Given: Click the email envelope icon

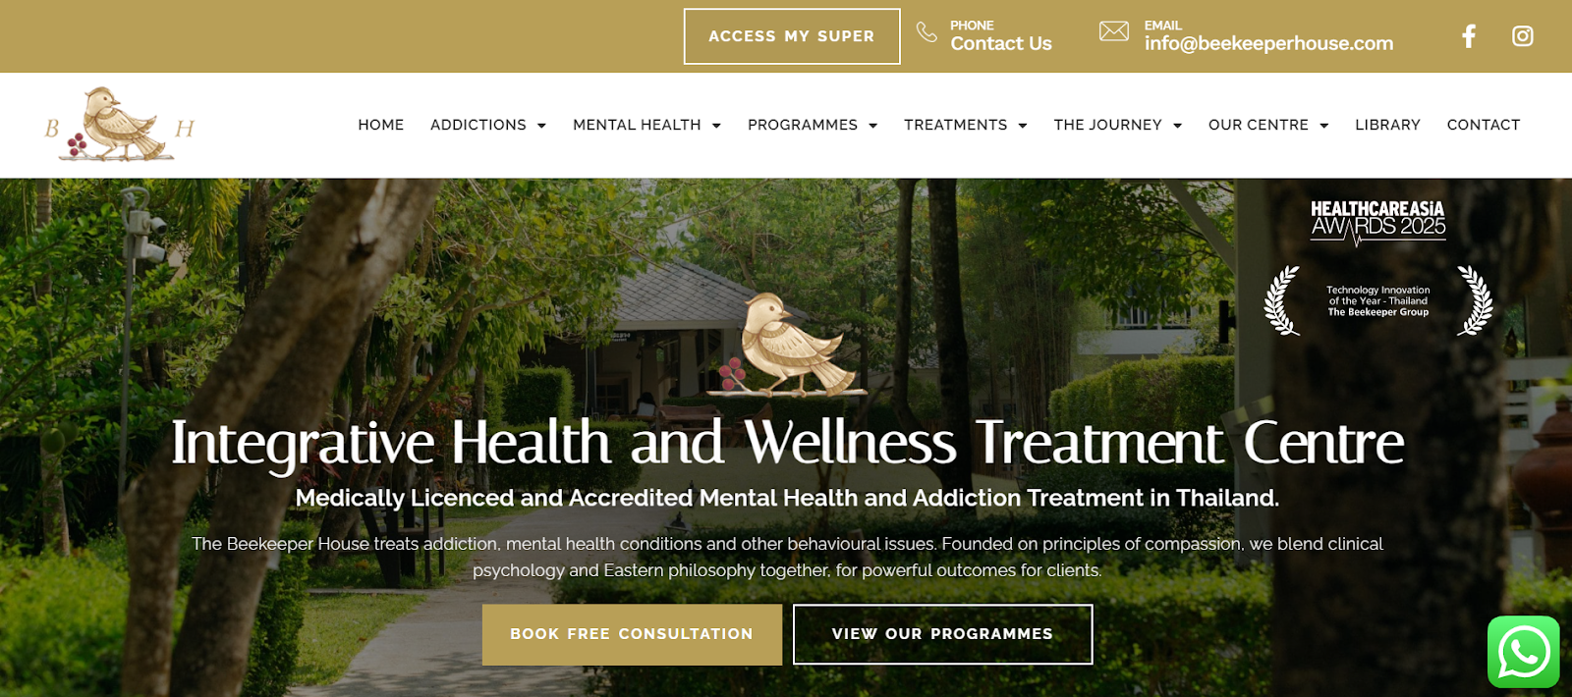Looking at the screenshot, I should [x=1113, y=31].
